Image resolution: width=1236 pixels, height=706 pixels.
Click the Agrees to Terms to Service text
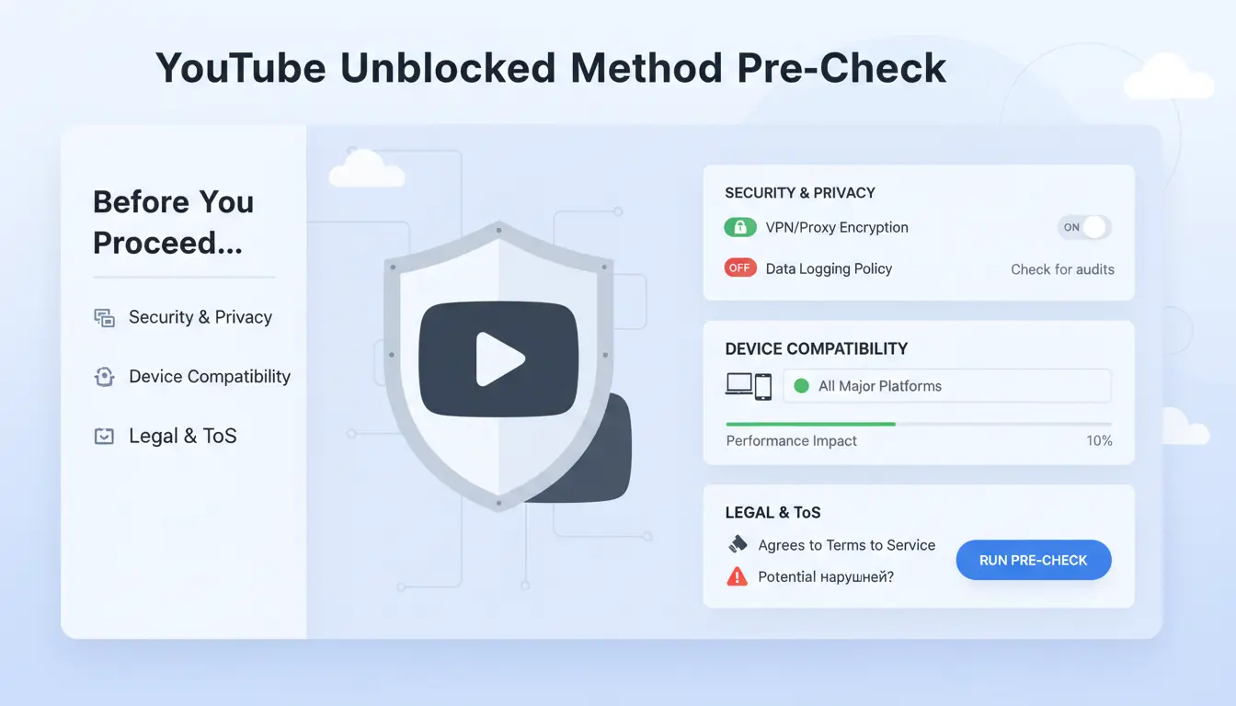[846, 545]
